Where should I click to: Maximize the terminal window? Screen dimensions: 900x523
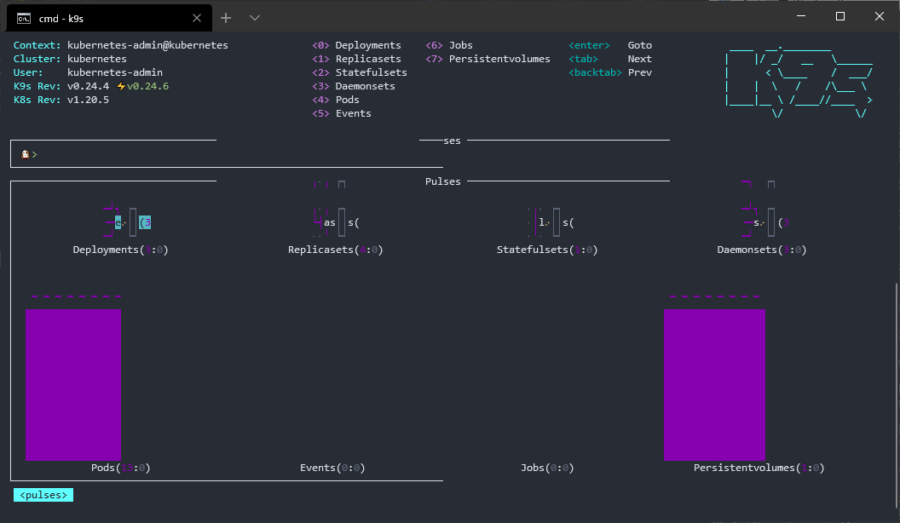(x=840, y=17)
